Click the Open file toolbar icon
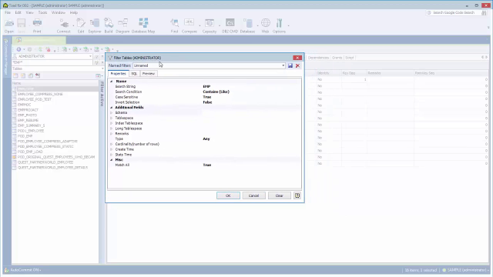 pos(9,25)
